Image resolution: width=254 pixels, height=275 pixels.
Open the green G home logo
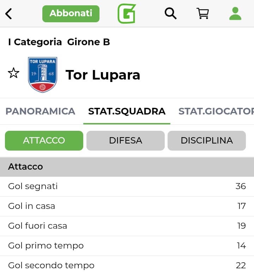127,14
